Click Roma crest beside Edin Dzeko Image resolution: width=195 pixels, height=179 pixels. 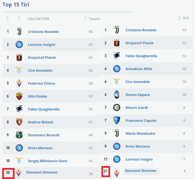(19, 96)
